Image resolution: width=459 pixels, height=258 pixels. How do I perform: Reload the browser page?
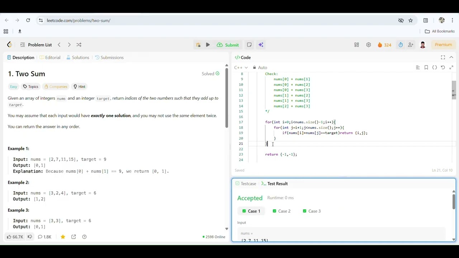pyautogui.click(x=28, y=20)
